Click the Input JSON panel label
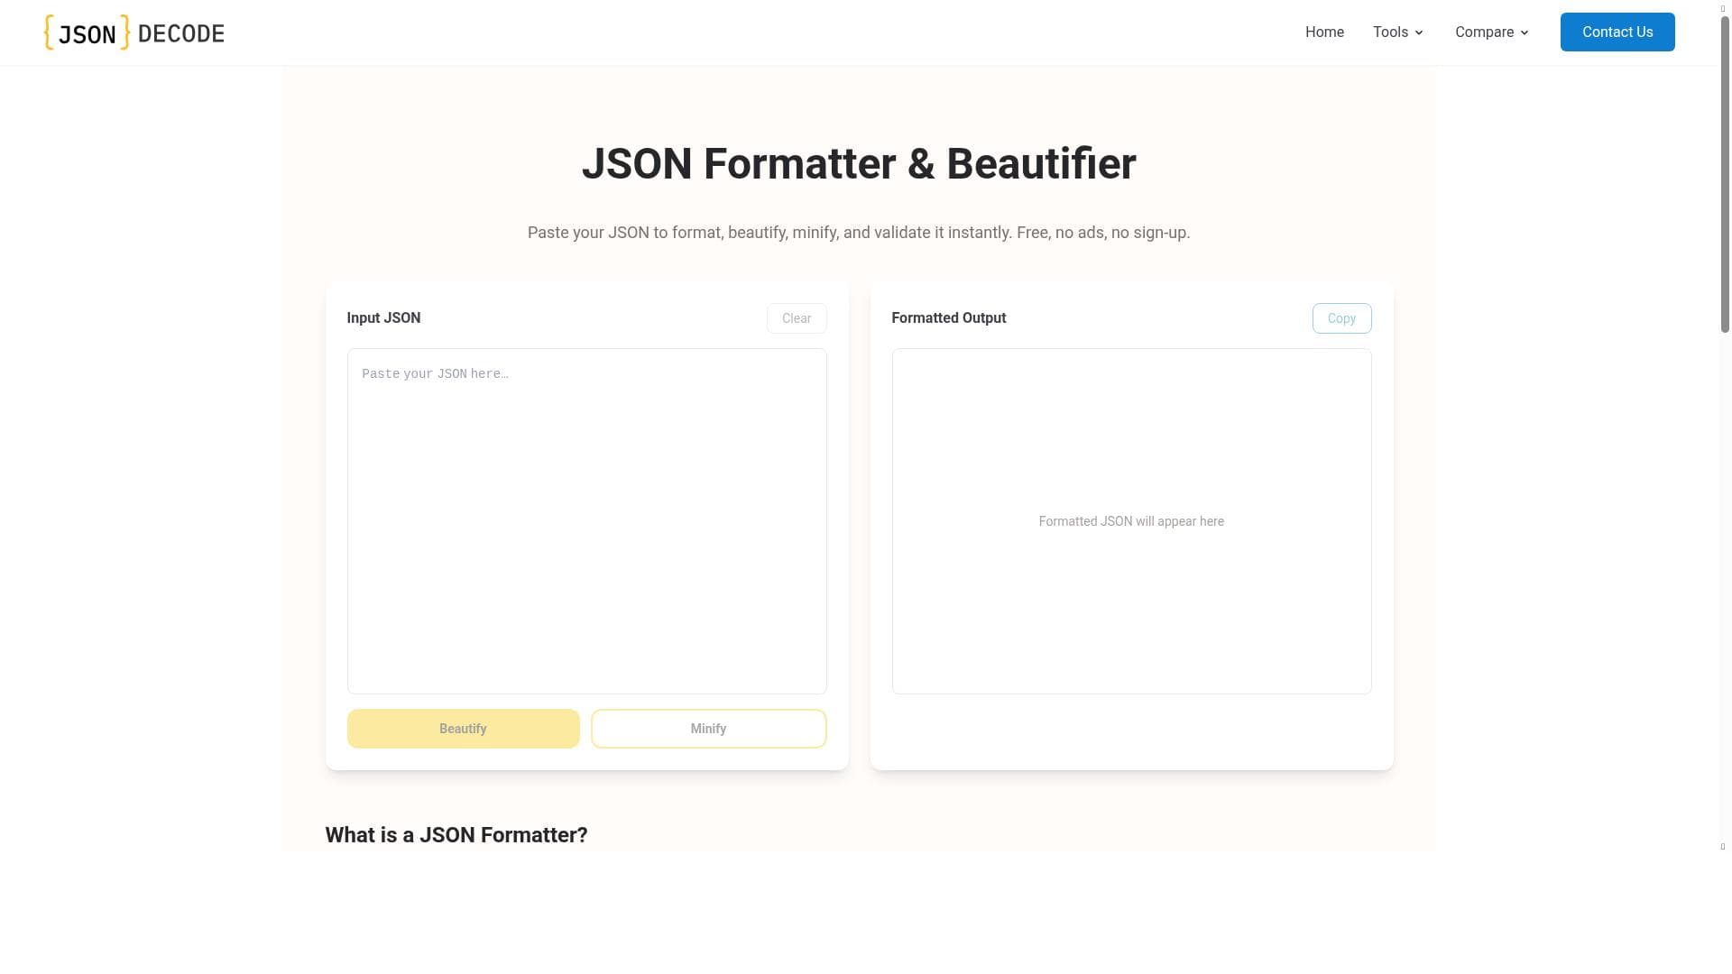Image resolution: width=1732 pixels, height=974 pixels. (383, 318)
